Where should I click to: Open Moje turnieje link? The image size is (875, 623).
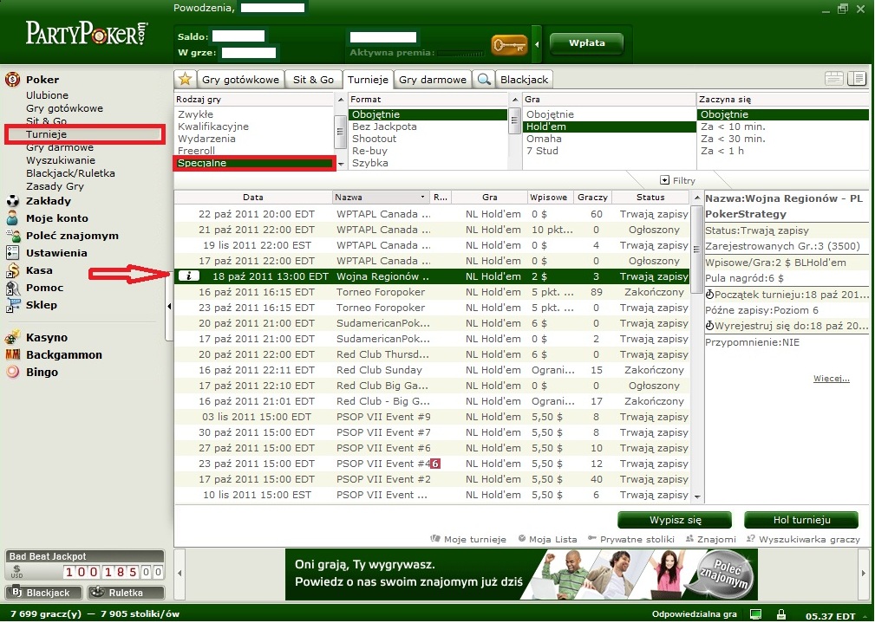(x=469, y=539)
